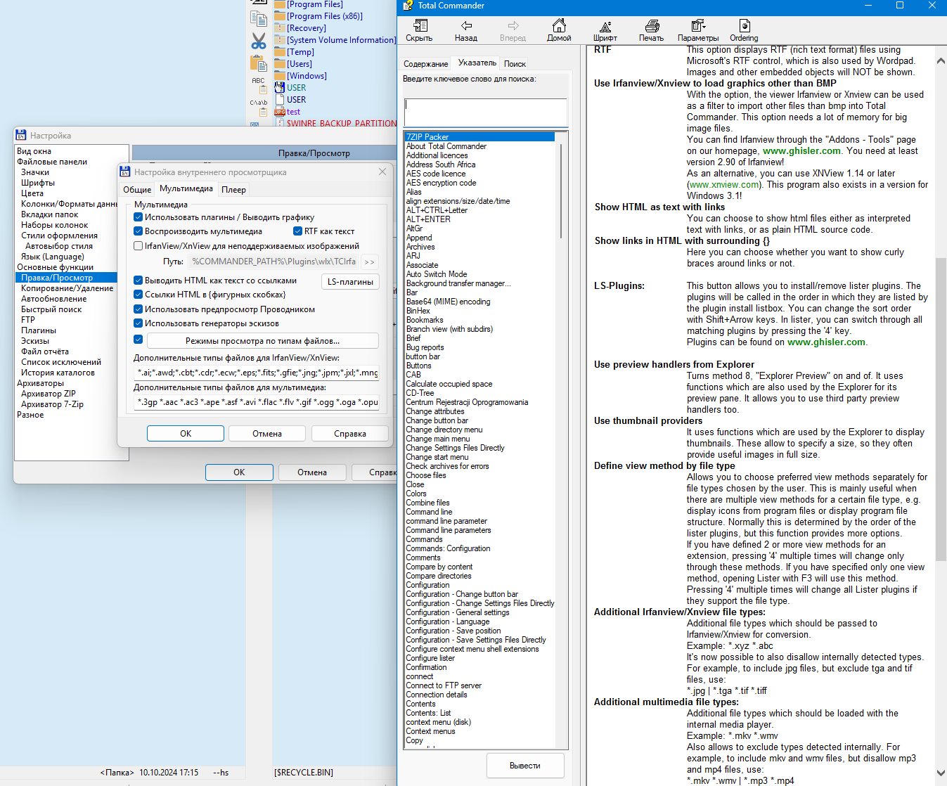The image size is (947, 786).
Task: Toggle 'Использовать предпросмотр Проводником' checkbox
Action: [x=138, y=309]
